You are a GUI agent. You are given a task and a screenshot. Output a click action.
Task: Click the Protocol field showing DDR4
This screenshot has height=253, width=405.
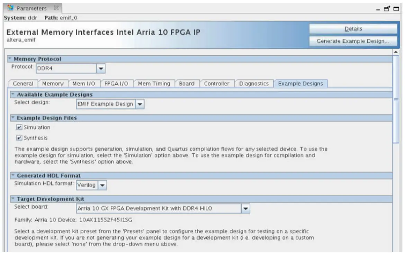tap(66, 68)
